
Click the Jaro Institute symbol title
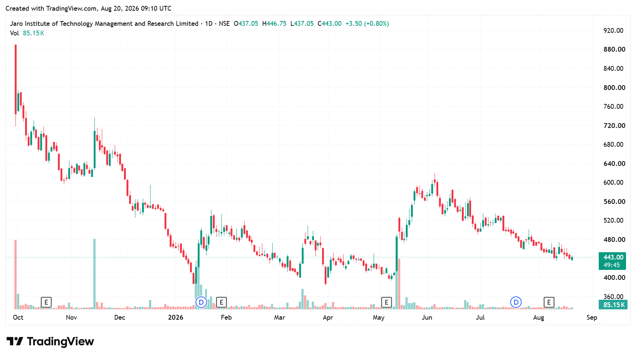coord(104,24)
